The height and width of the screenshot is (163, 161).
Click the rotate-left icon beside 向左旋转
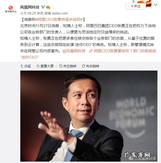(x=61, y=66)
